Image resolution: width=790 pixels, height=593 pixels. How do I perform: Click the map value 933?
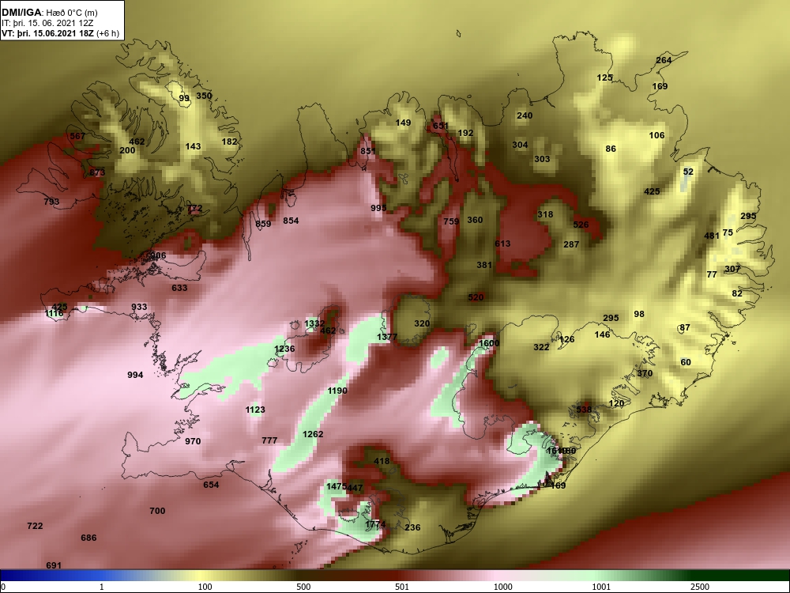click(139, 307)
